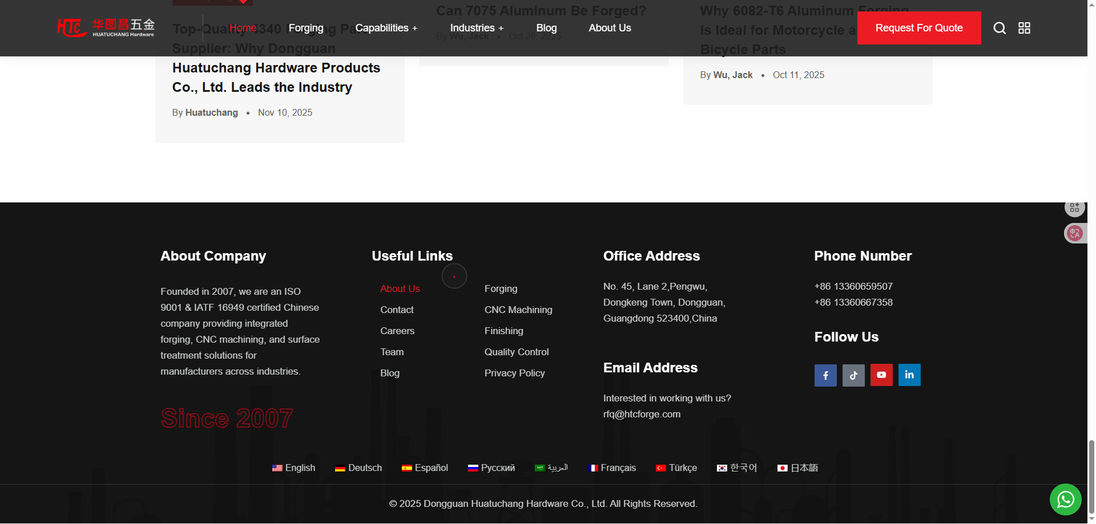The width and height of the screenshot is (1096, 524).
Task: Click the rfq@htcforge.com email address
Action: [642, 414]
